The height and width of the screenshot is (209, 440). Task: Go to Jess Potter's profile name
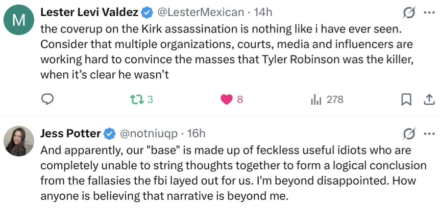click(x=70, y=134)
